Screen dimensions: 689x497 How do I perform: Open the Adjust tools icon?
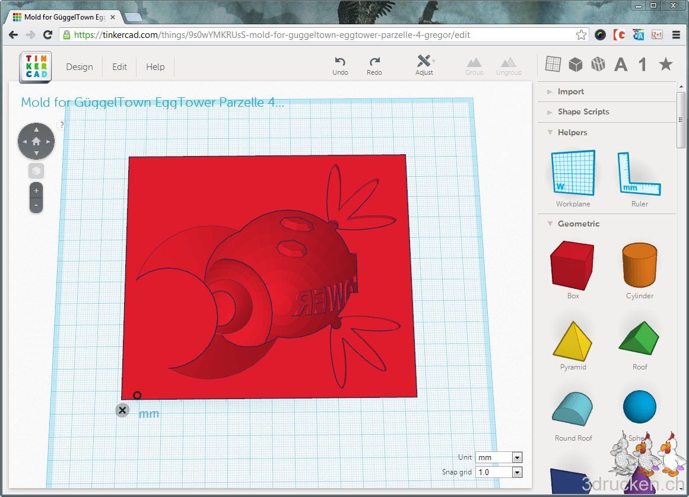(424, 60)
